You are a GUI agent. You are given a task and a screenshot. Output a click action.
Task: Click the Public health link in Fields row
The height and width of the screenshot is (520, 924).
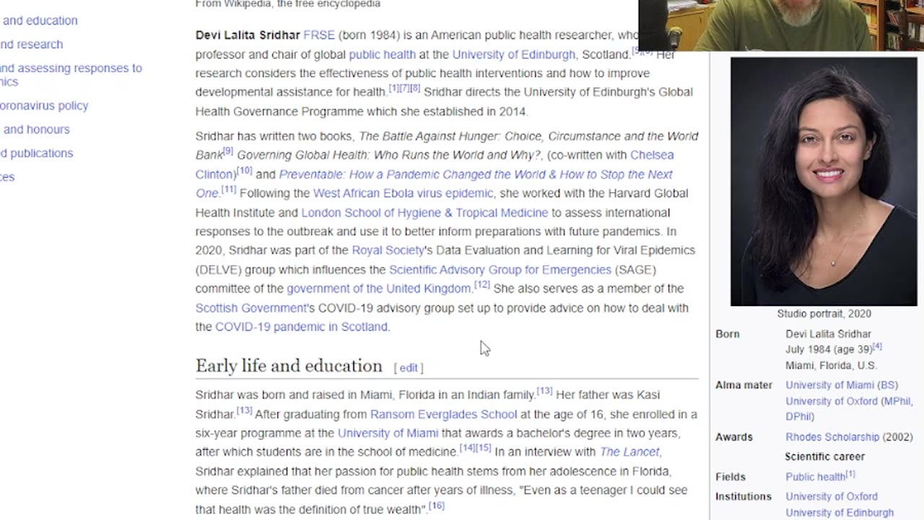[815, 477]
